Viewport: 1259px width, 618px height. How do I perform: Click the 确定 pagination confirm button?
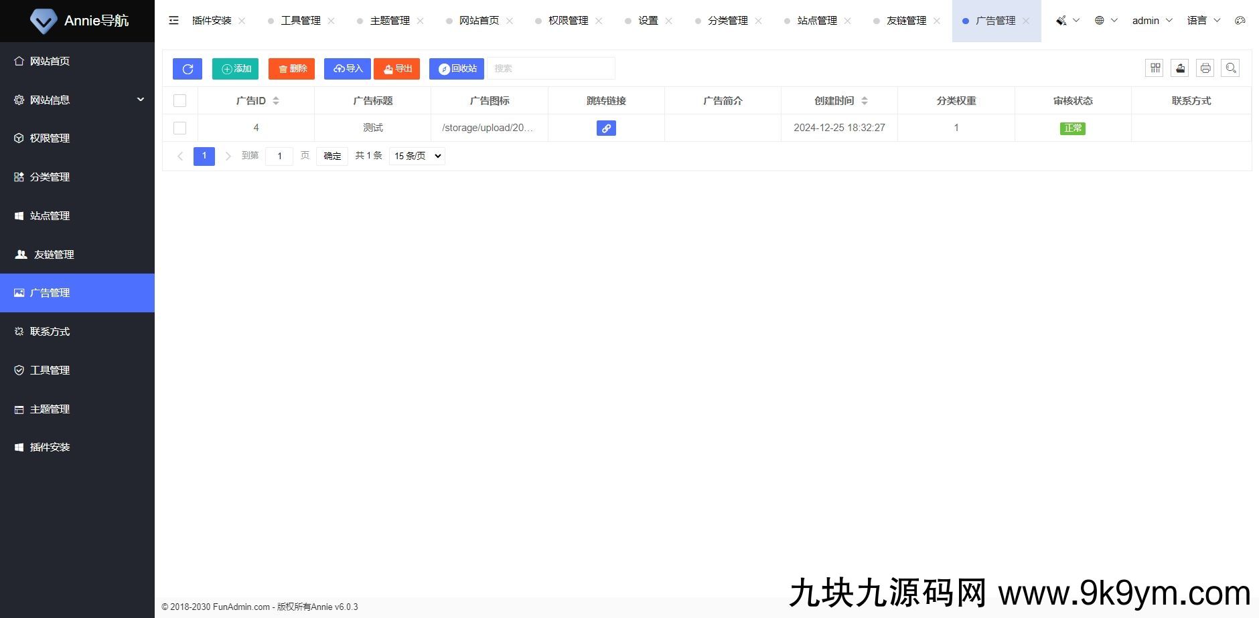pos(332,156)
